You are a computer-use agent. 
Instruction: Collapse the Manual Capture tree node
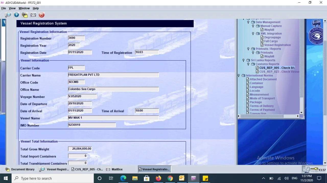pyautogui.click(x=253, y=26)
